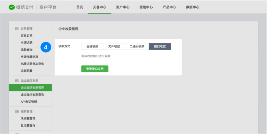Select the 二维码收款 payment method
This screenshot has width=267, height=134.
tap(137, 46)
